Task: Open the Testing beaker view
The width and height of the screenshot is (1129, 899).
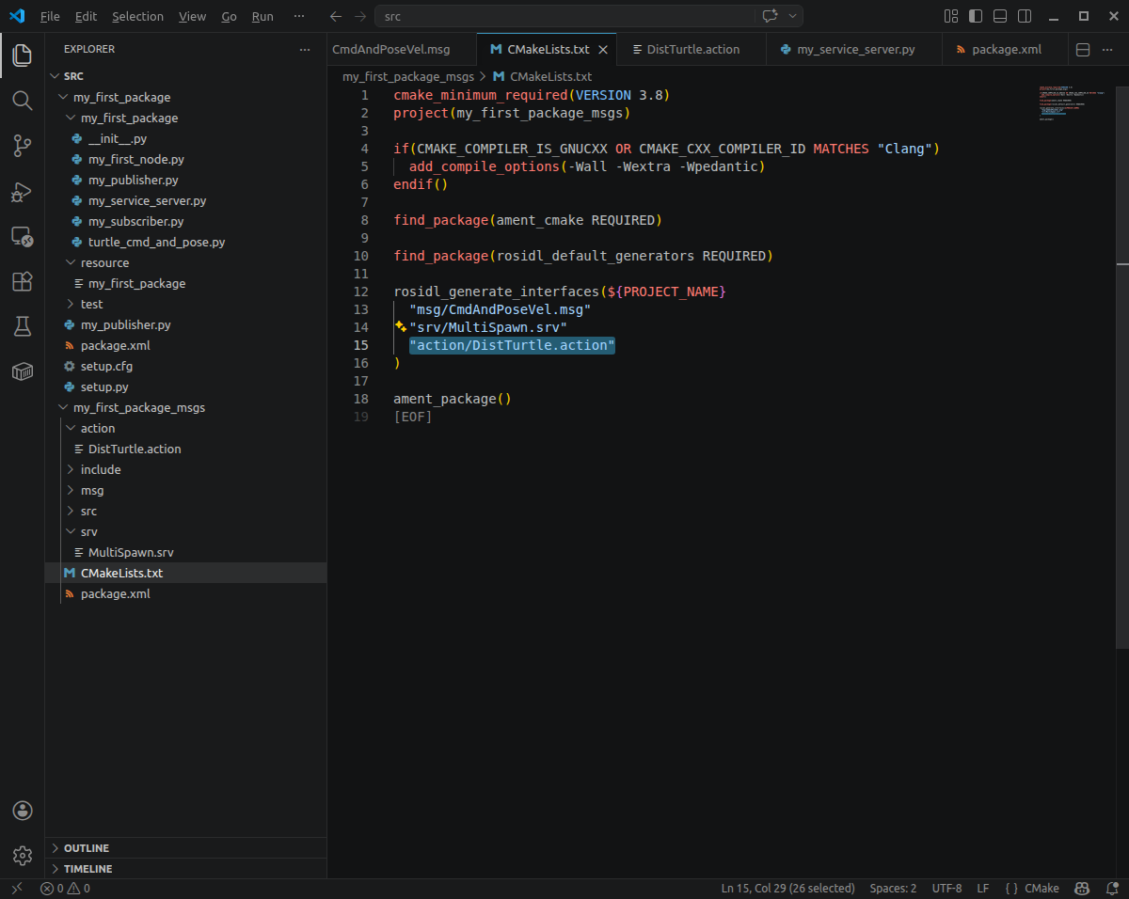Action: point(22,326)
